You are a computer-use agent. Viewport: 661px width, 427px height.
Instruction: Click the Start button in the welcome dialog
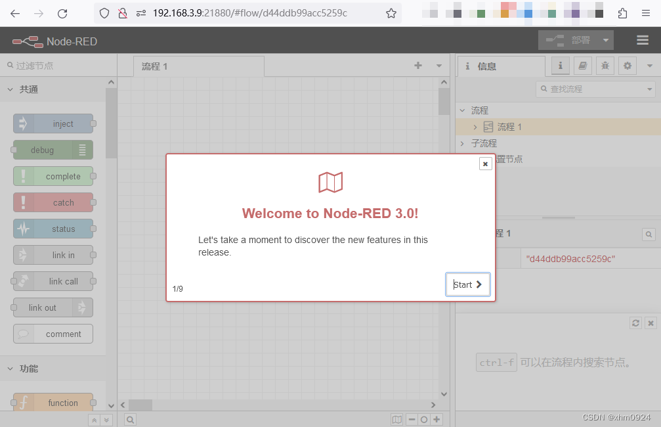tap(467, 284)
